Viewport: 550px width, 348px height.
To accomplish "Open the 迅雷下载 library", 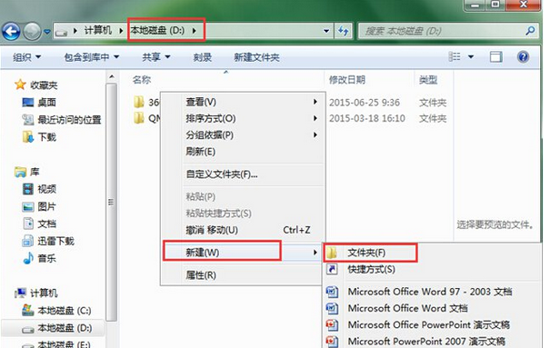I will (48, 241).
